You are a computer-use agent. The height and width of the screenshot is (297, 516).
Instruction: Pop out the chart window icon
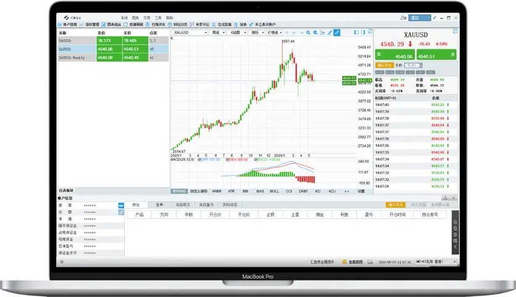click(x=370, y=32)
